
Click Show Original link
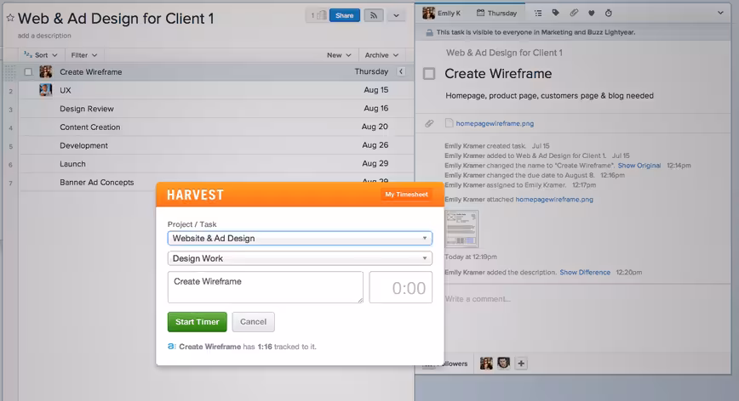pos(639,166)
